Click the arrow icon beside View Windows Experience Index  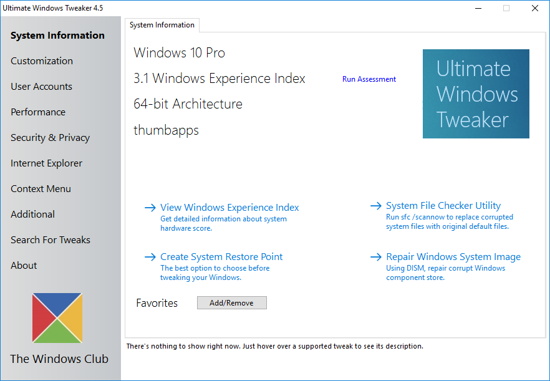(x=150, y=208)
